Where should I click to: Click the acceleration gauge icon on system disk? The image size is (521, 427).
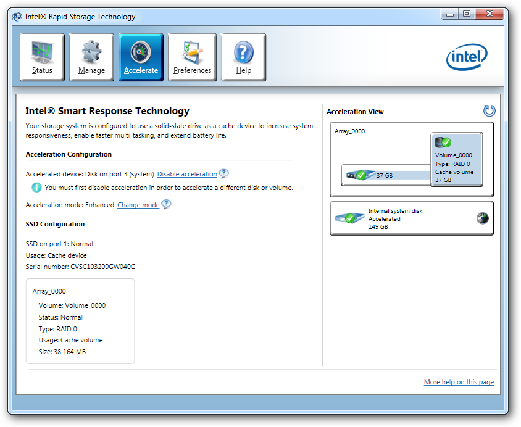[x=483, y=218]
